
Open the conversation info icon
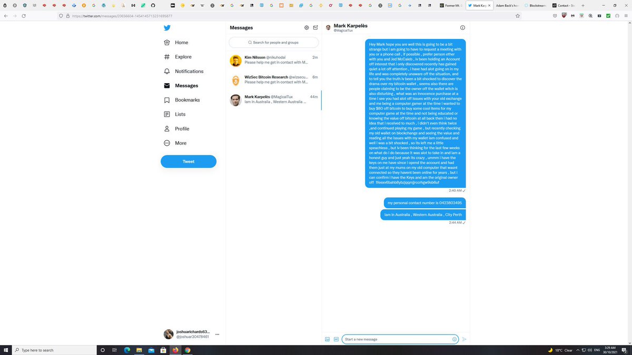click(x=462, y=27)
